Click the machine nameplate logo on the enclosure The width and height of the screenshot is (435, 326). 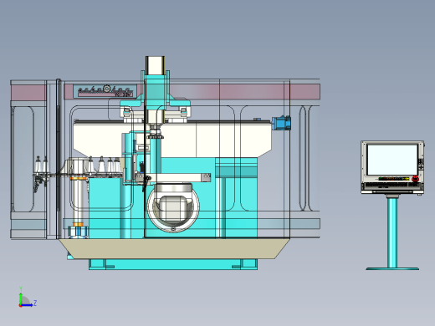[x=105, y=91]
